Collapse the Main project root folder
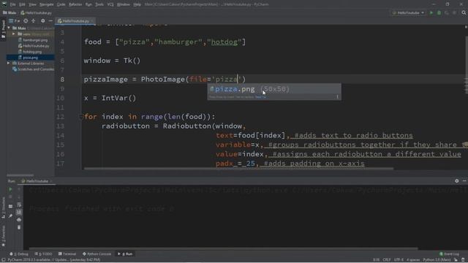The width and height of the screenshot is (468, 263). coord(9,28)
